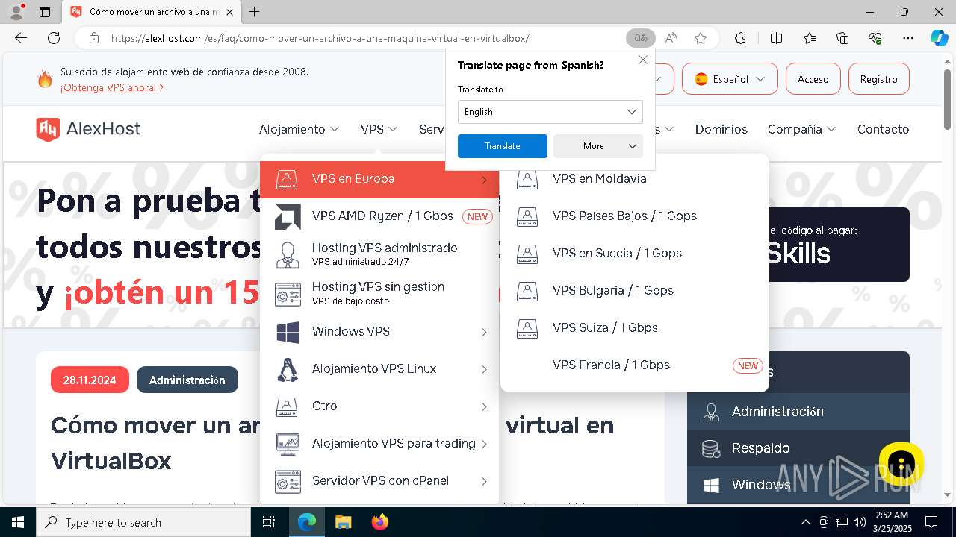Screen dimensions: 956x537
Task: Open Browser essentials heart icon
Action: 875,38
